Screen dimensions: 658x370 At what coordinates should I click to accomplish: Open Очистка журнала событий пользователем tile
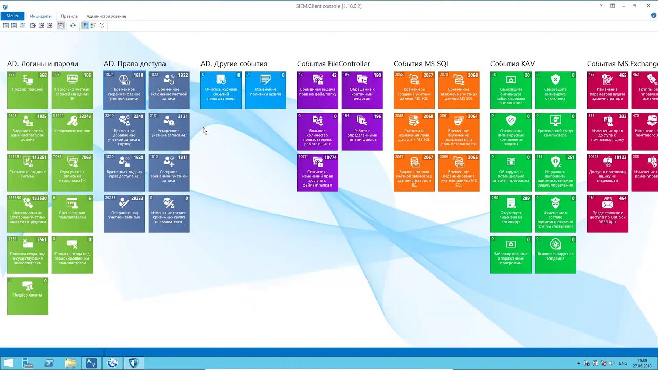[221, 90]
